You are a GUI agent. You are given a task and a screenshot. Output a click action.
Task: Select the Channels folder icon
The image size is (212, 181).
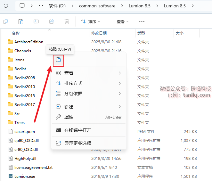tap(11, 51)
